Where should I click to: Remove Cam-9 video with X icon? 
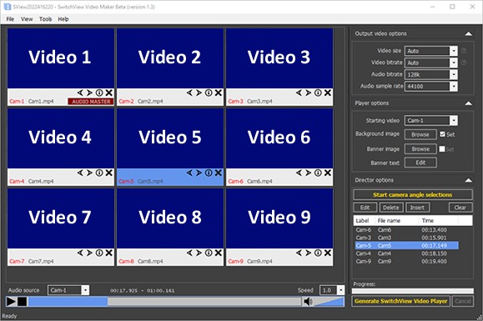tap(328, 253)
